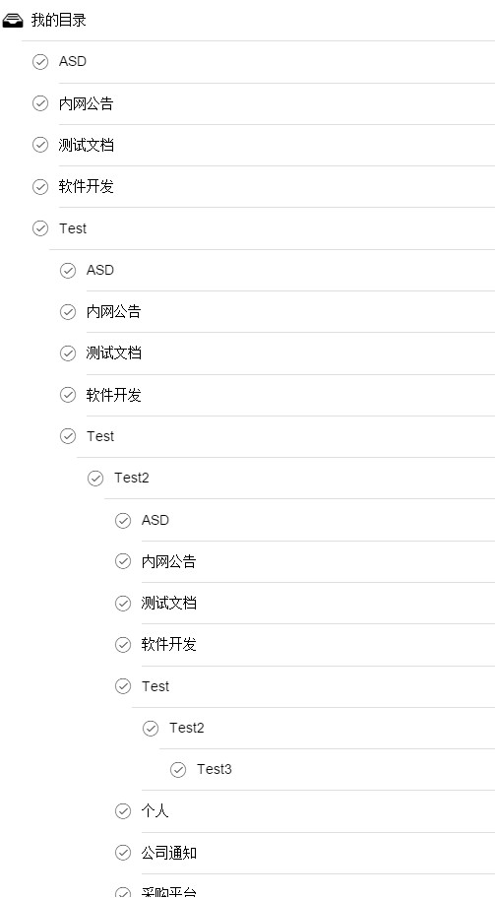Open the 我的目录 root heading
The width and height of the screenshot is (495, 898).
(x=58, y=21)
